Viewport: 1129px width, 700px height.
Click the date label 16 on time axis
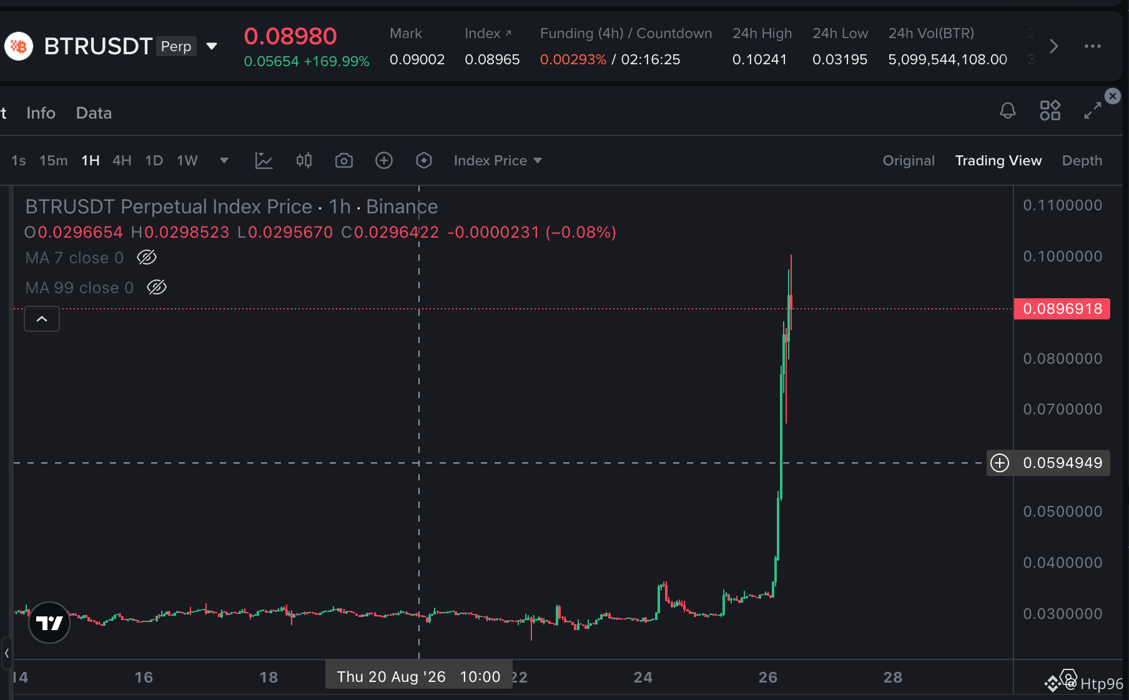(144, 678)
